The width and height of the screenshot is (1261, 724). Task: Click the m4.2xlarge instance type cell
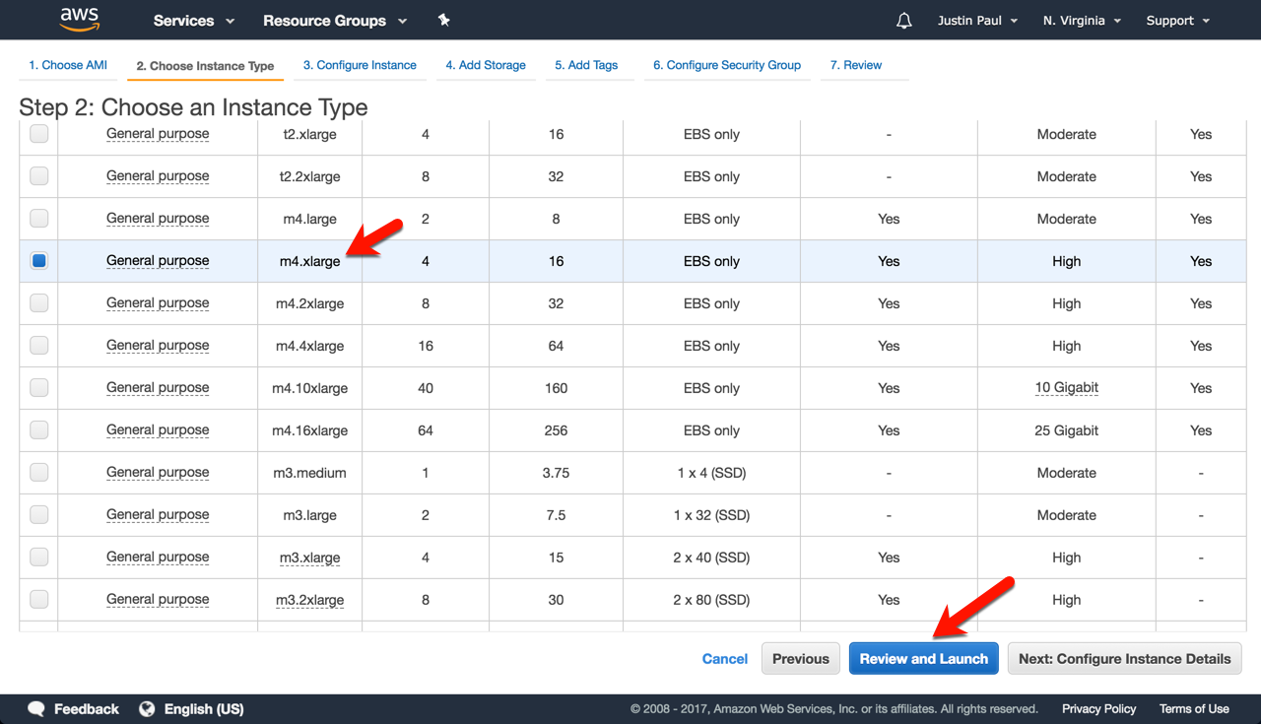(309, 303)
